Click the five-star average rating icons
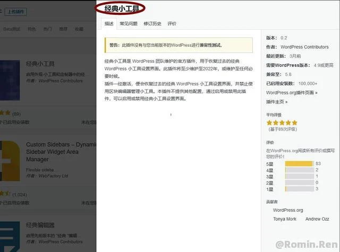 pos(282,123)
